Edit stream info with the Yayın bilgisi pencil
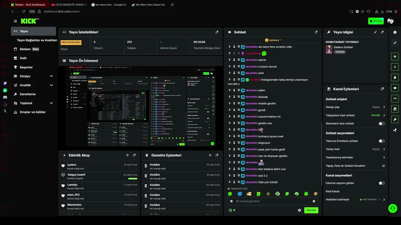Screen dimensions: 401x225 pos(375,32)
